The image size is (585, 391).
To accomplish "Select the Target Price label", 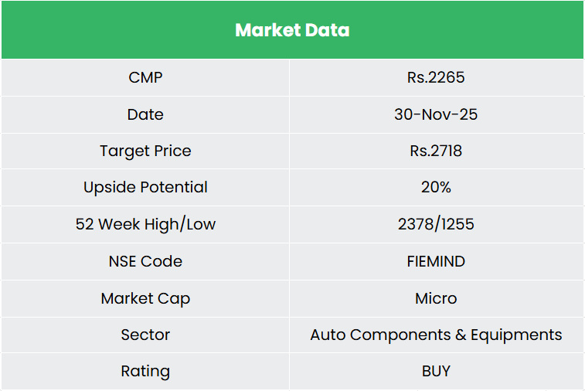I will [x=145, y=151].
